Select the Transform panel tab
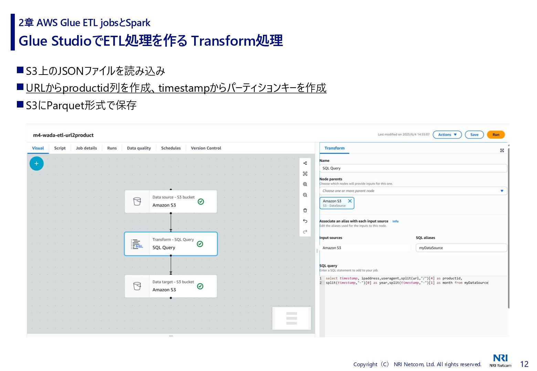Screen dimensions: 537x371 point(335,148)
